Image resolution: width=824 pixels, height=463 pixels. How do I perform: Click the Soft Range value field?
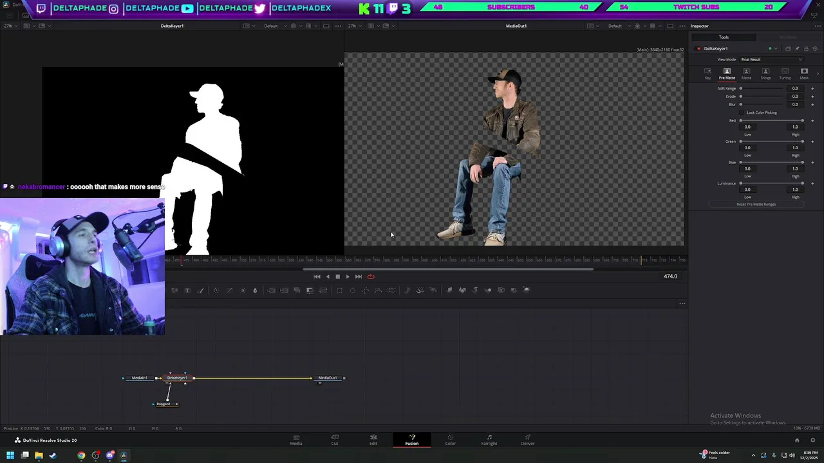click(795, 88)
